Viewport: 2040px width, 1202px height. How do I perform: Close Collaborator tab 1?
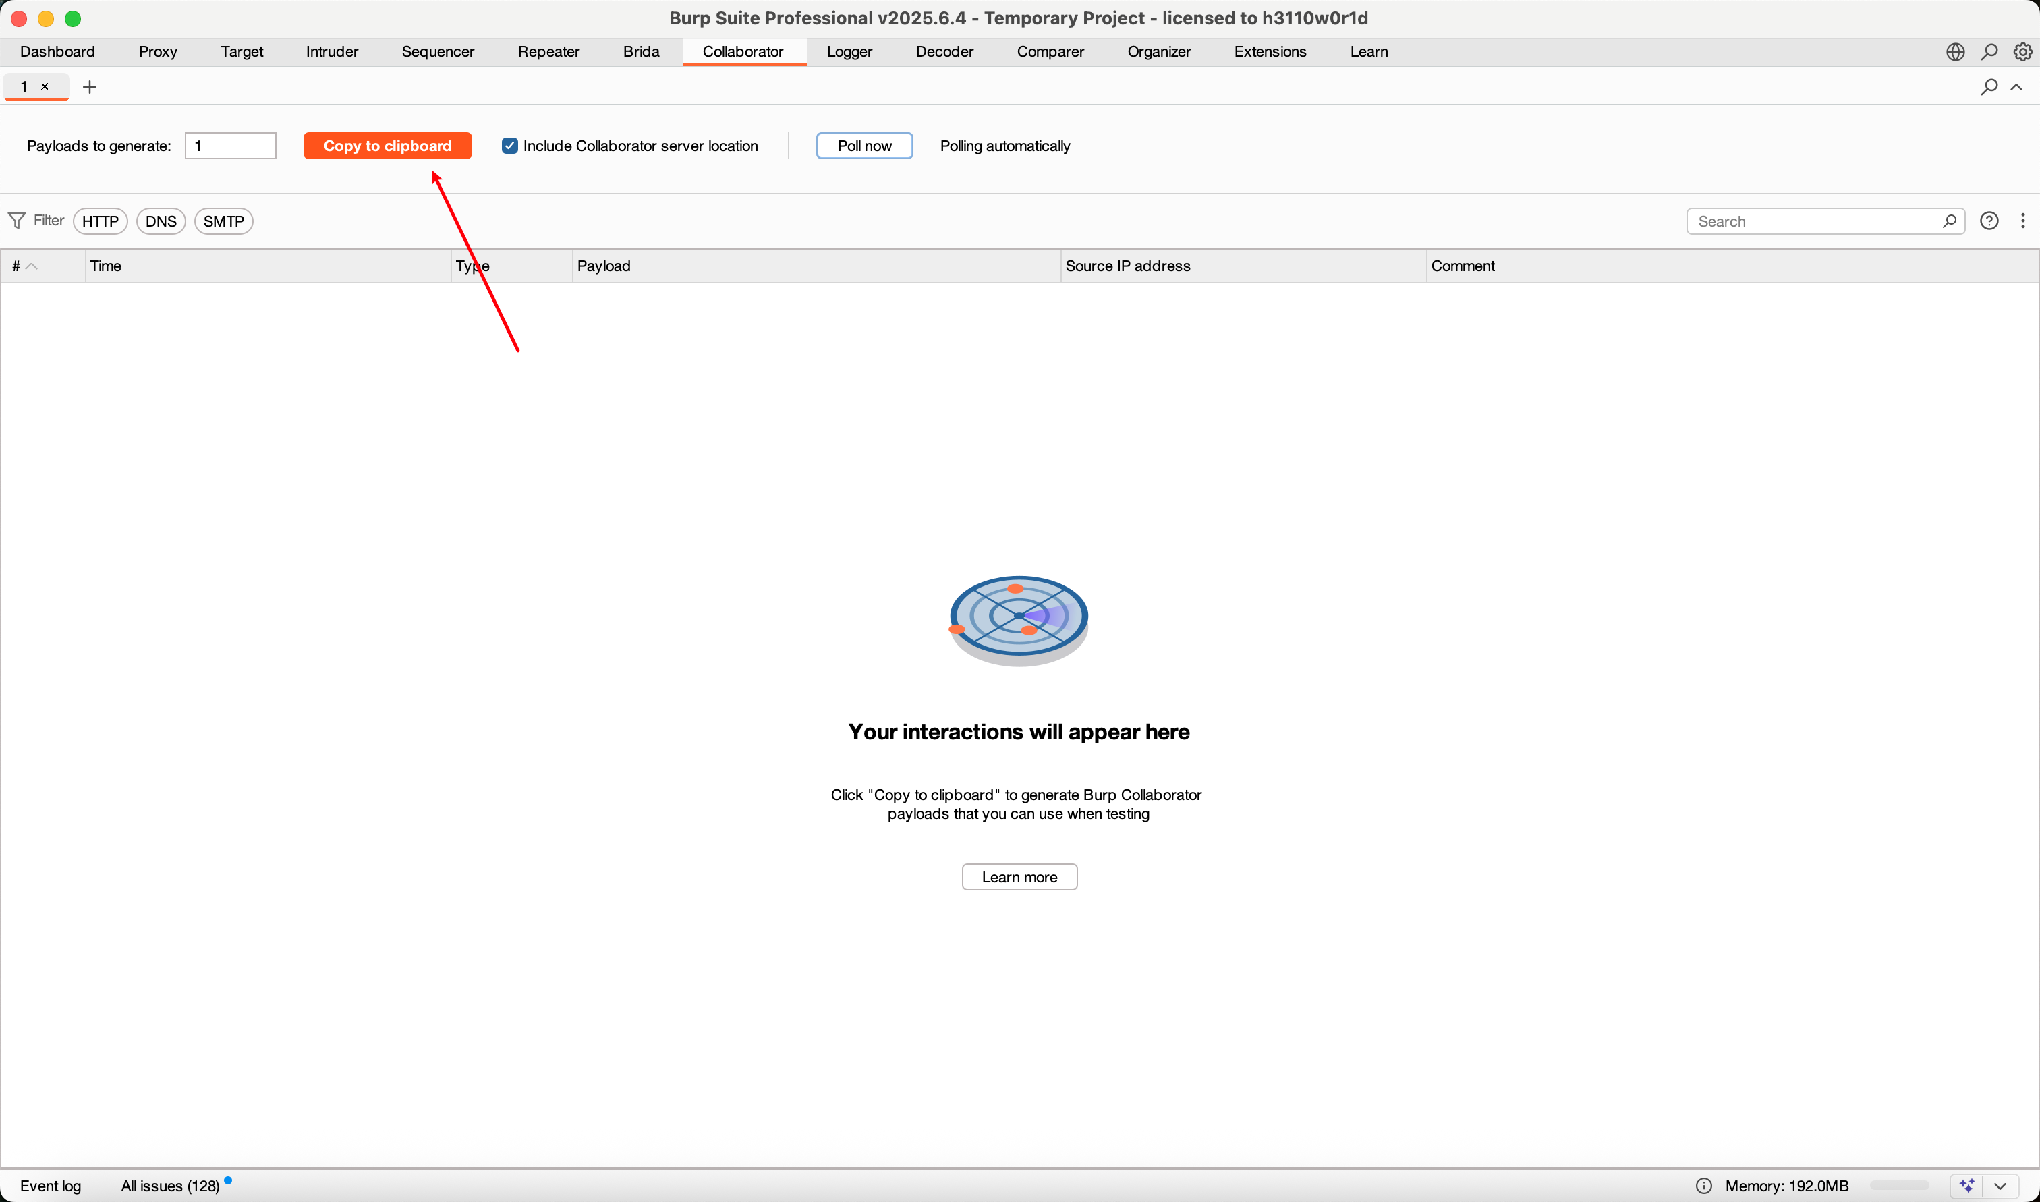(x=45, y=86)
